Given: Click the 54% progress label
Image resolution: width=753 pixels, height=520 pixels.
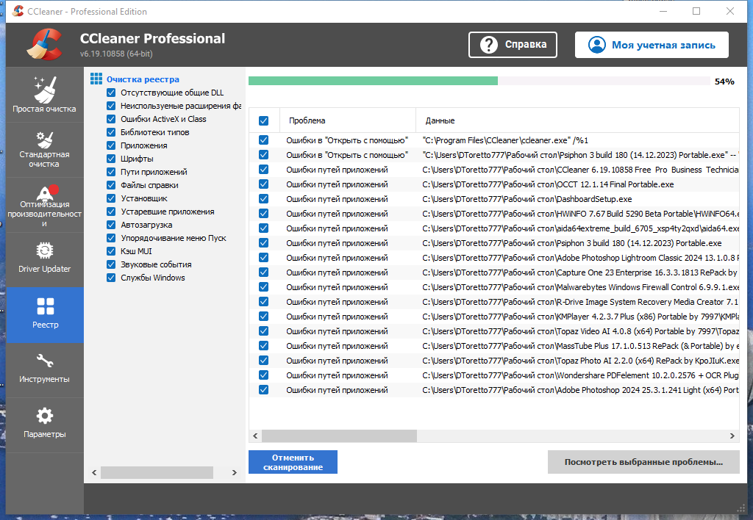Looking at the screenshot, I should (x=724, y=82).
